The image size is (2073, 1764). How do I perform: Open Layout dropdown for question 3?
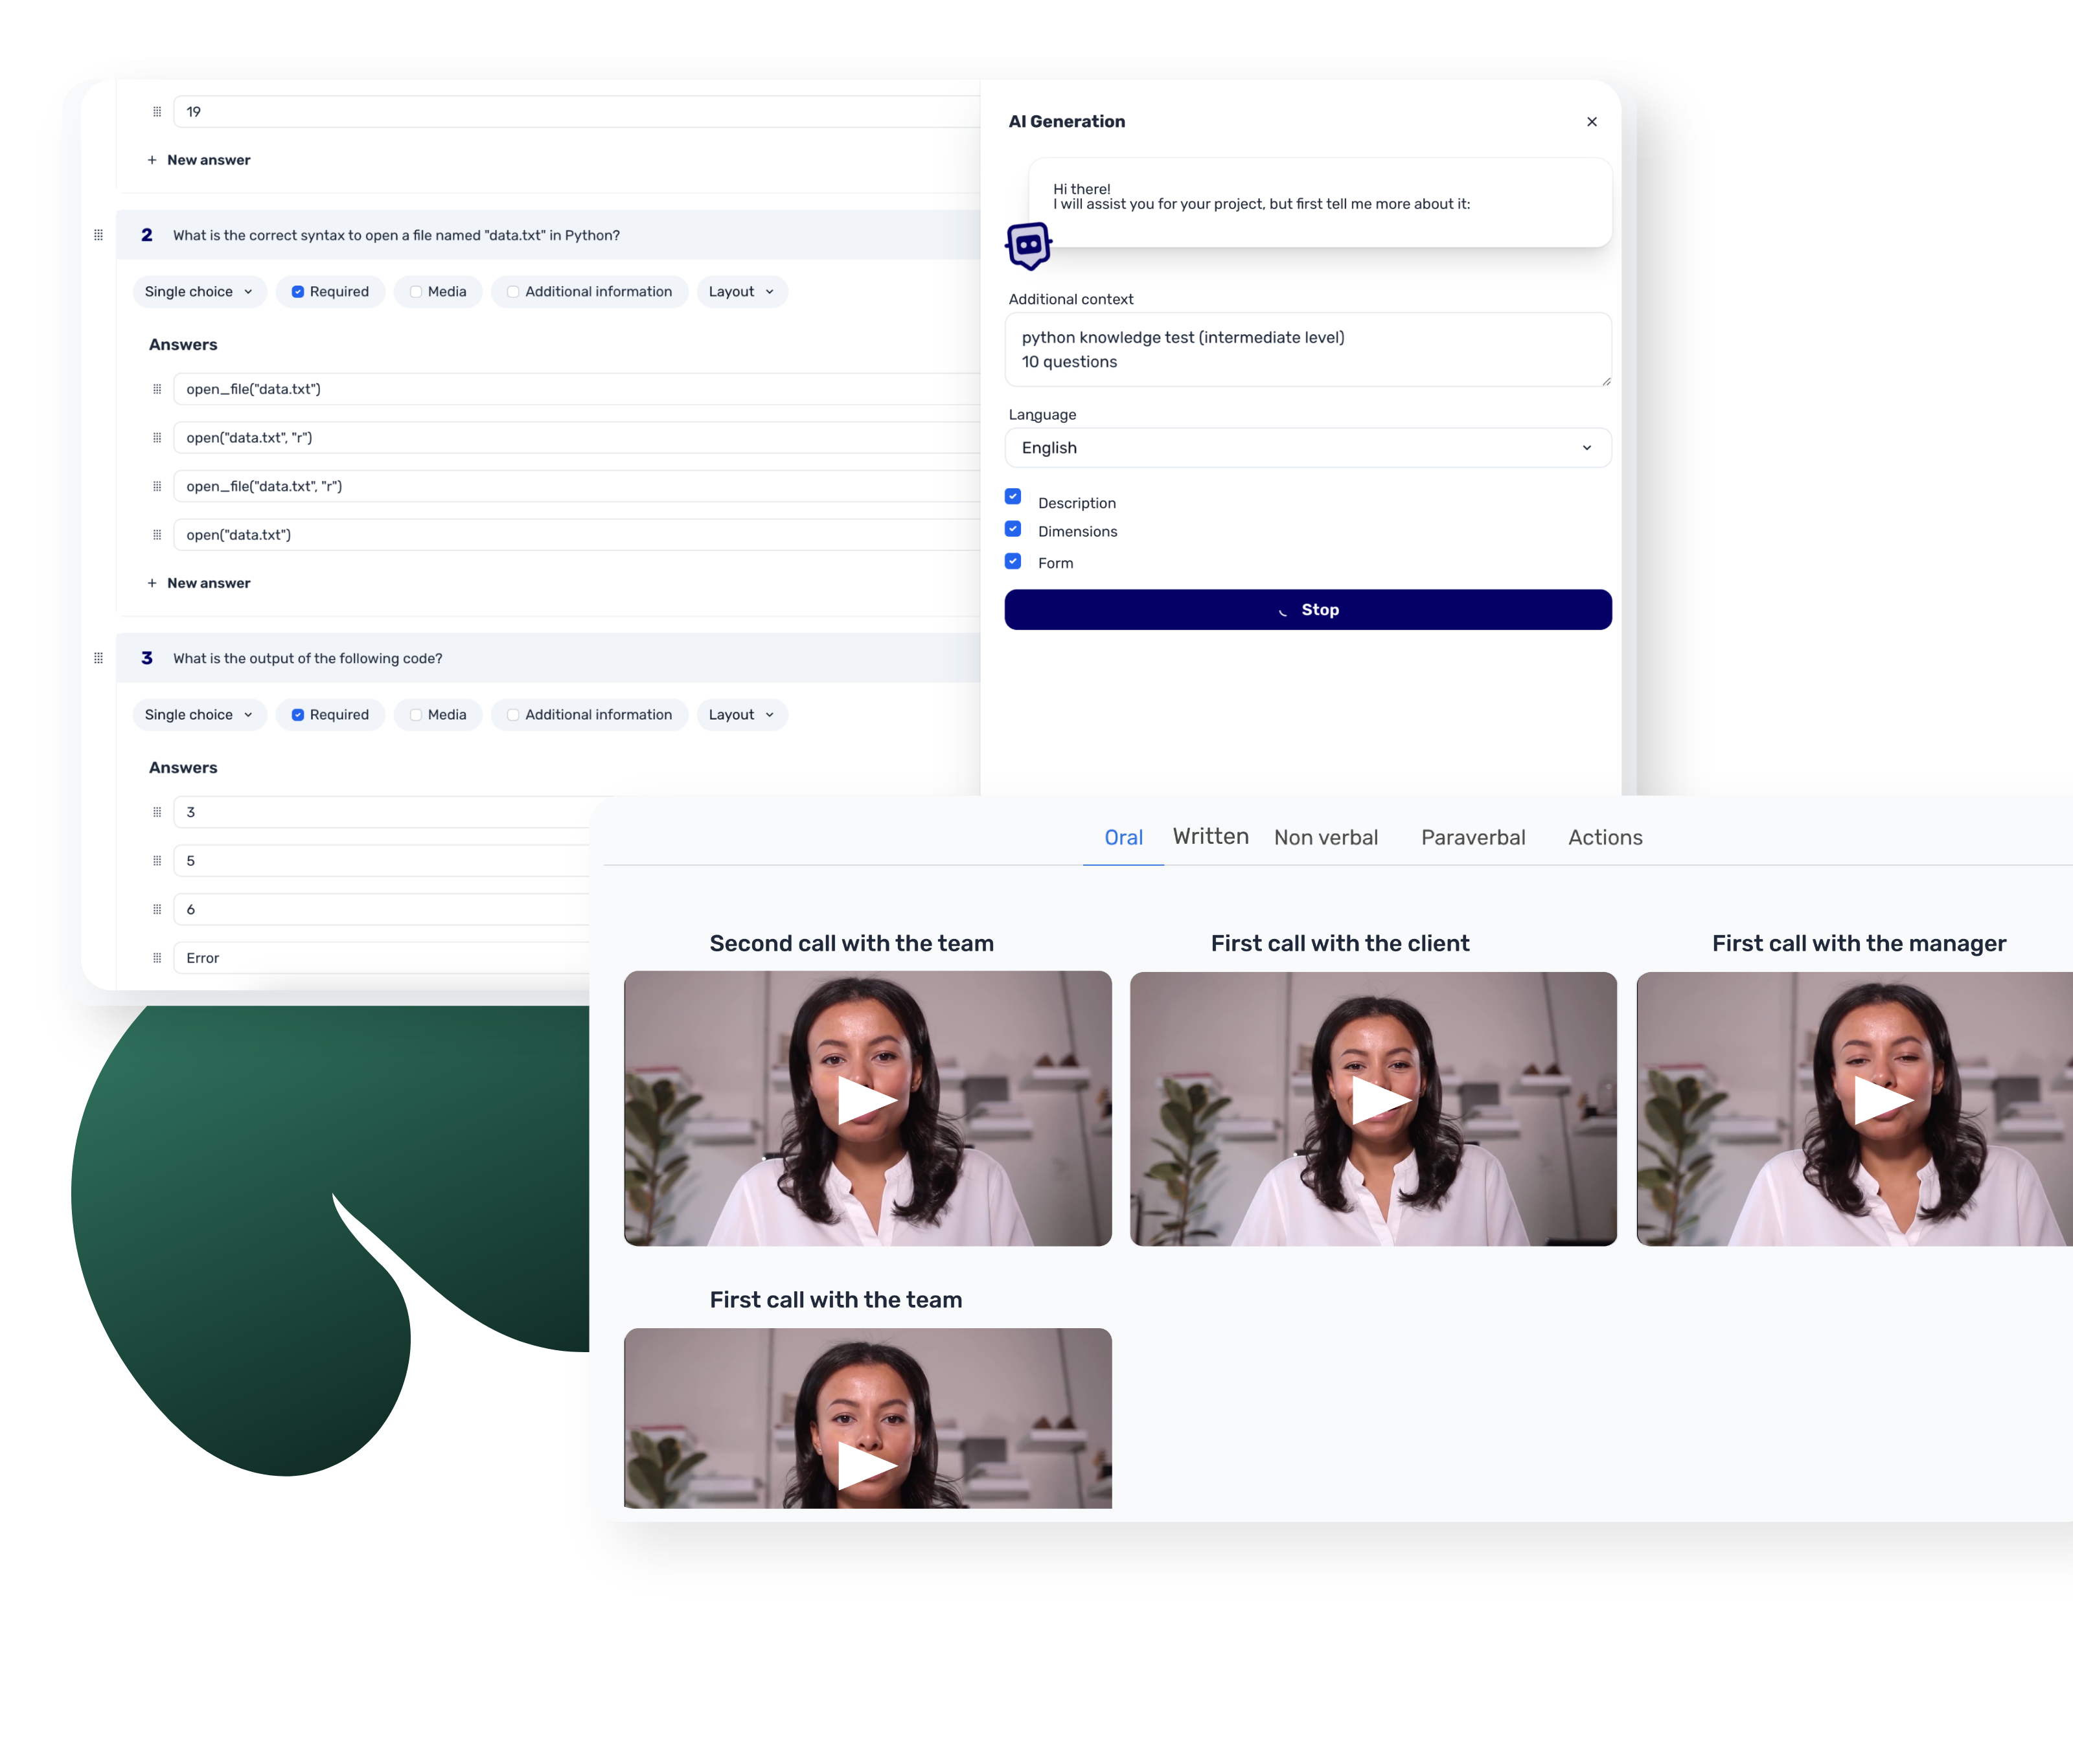pos(741,715)
